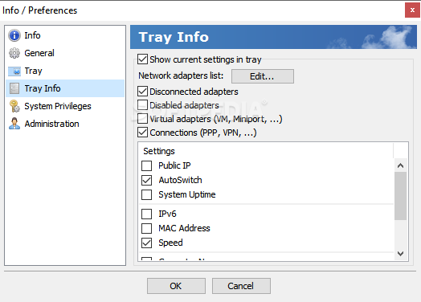This screenshot has height=302, width=421.
Task: Click the System Privileges key icon
Action: click(14, 106)
